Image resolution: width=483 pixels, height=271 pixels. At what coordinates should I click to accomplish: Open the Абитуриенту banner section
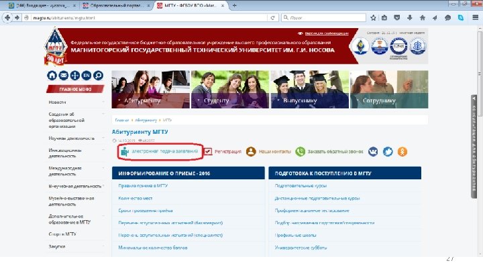click(151, 90)
